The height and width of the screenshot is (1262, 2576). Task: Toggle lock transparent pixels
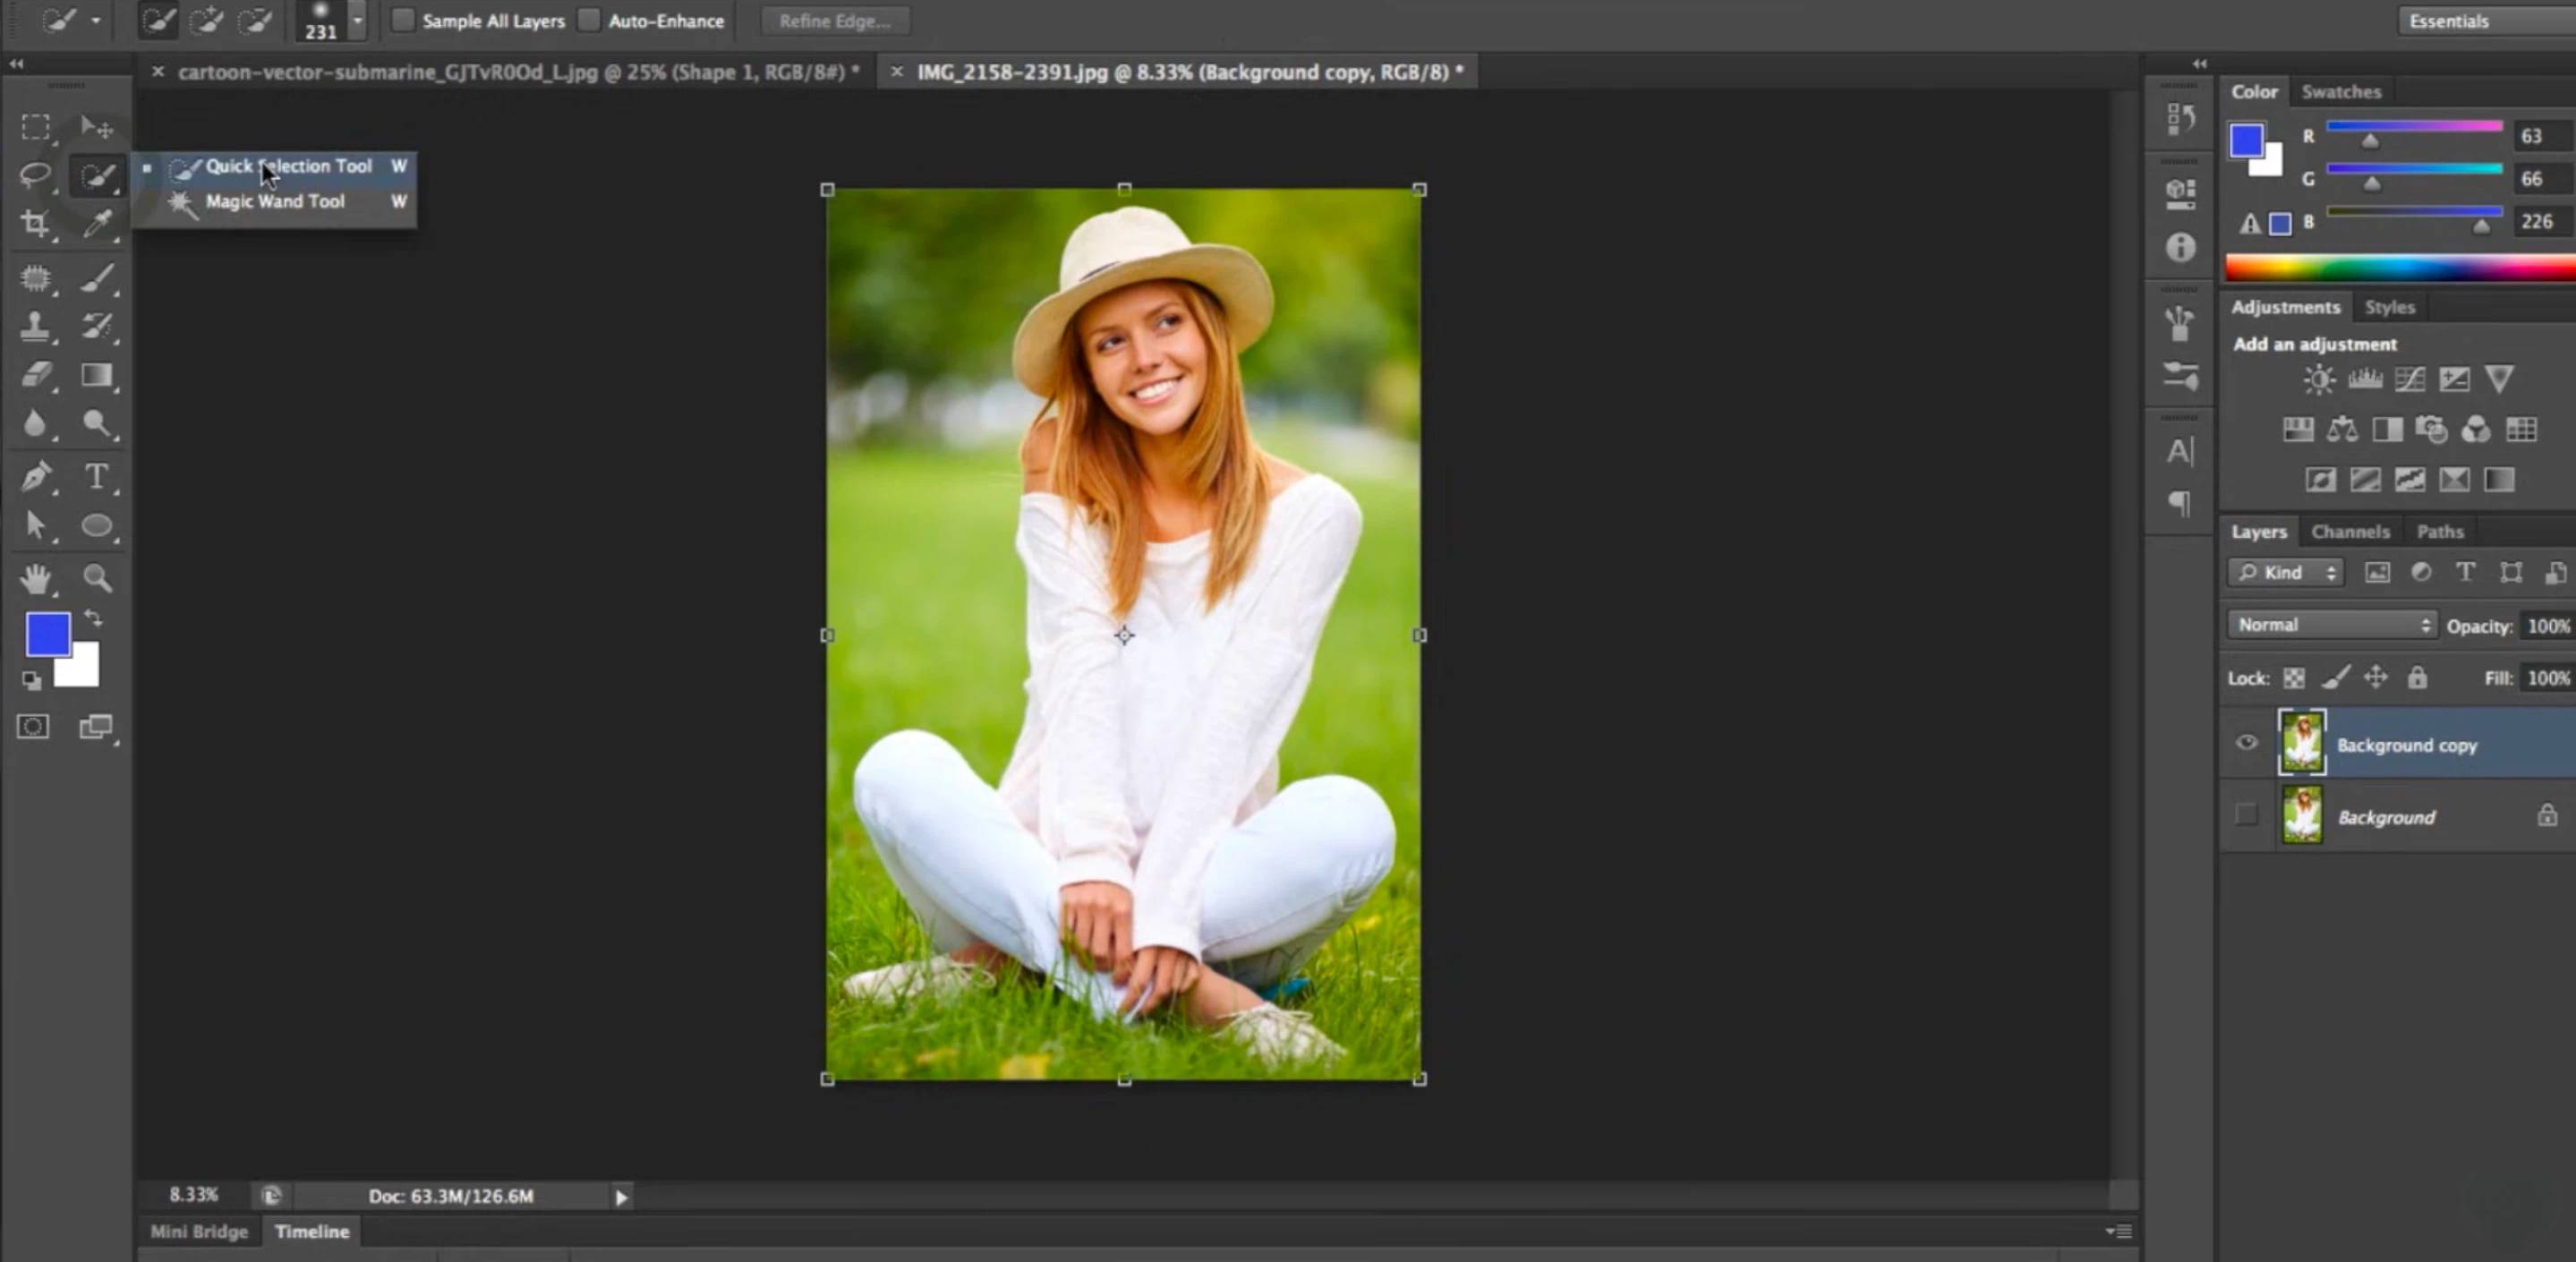point(2294,679)
